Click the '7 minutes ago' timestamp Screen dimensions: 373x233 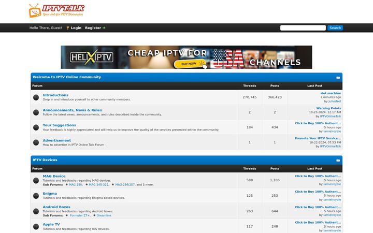coord(331,97)
